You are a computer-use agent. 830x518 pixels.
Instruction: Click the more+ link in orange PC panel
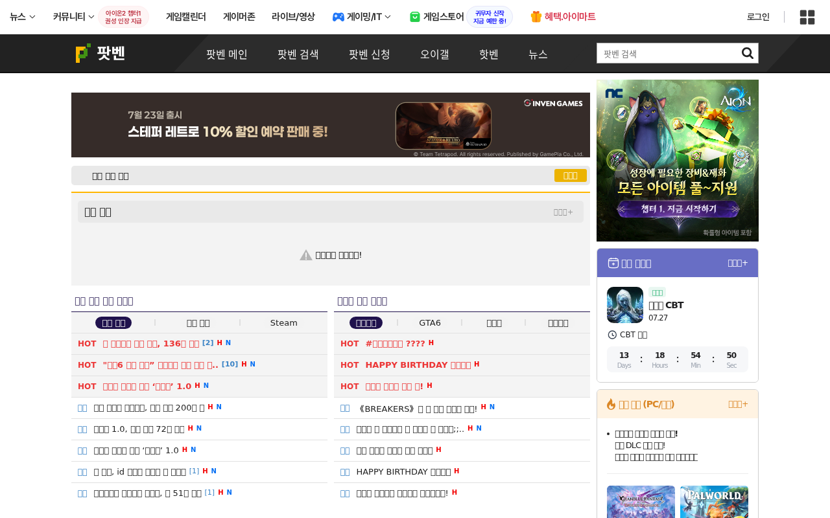[x=738, y=404]
